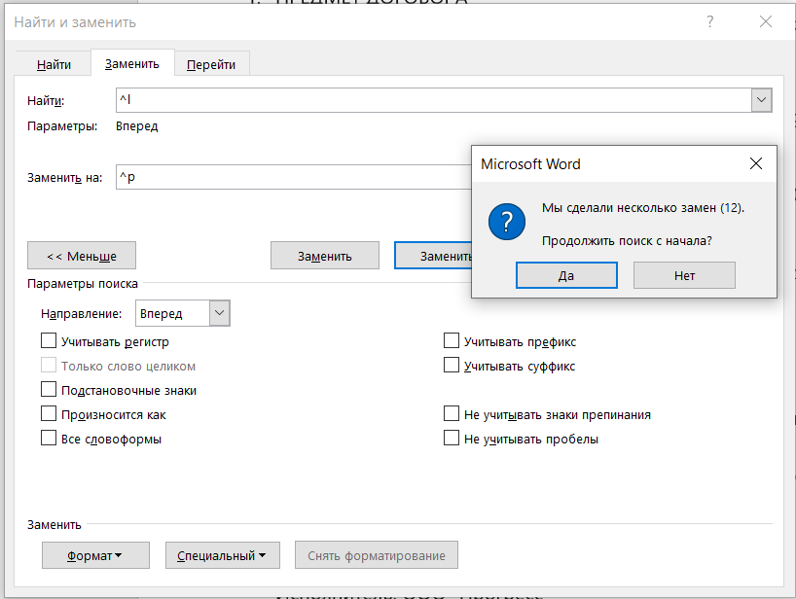Image resolution: width=796 pixels, height=599 pixels.
Task: Click the 'Мы сделали несколько замен (12).' message
Action: click(642, 207)
